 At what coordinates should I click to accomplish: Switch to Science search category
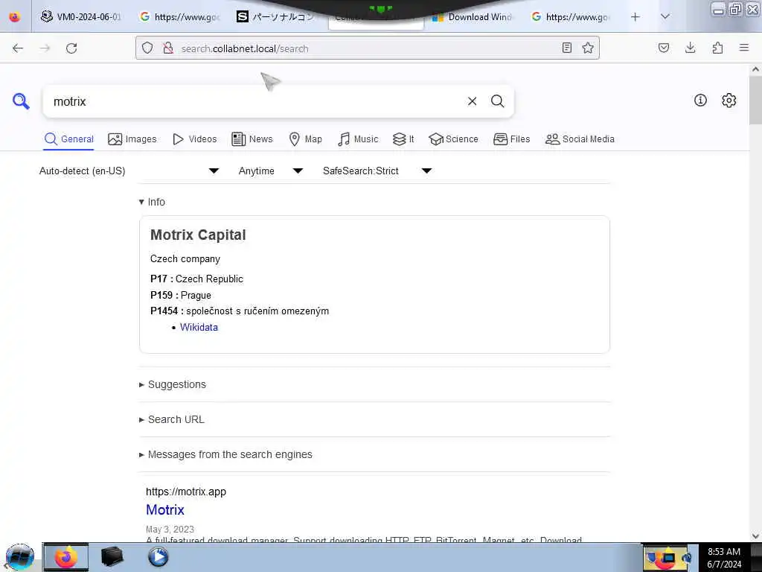click(453, 139)
